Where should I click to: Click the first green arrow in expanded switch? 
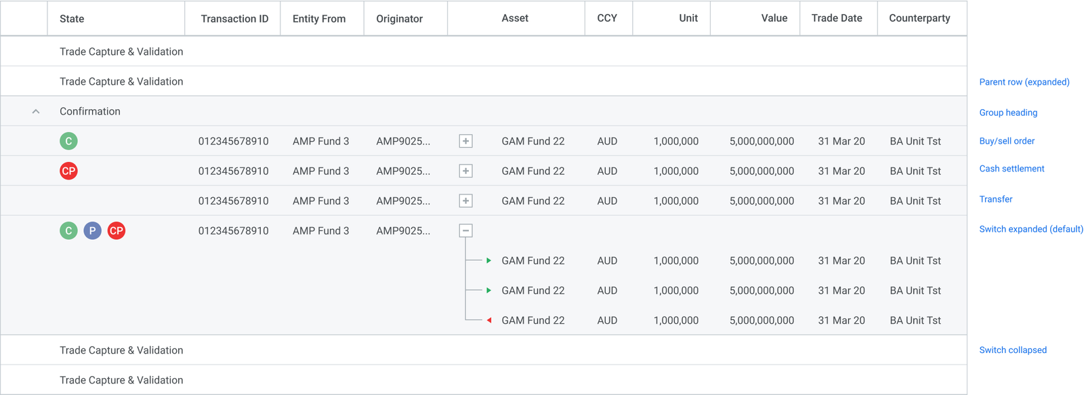pos(489,260)
